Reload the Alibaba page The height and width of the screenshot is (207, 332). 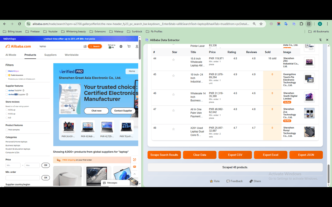19,24
